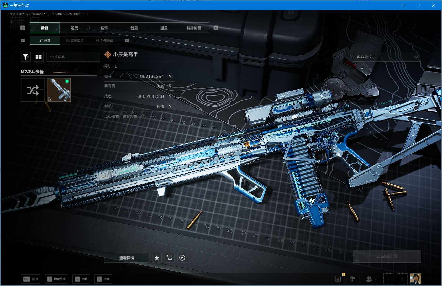Select the random shuffle skin tile

click(x=33, y=90)
